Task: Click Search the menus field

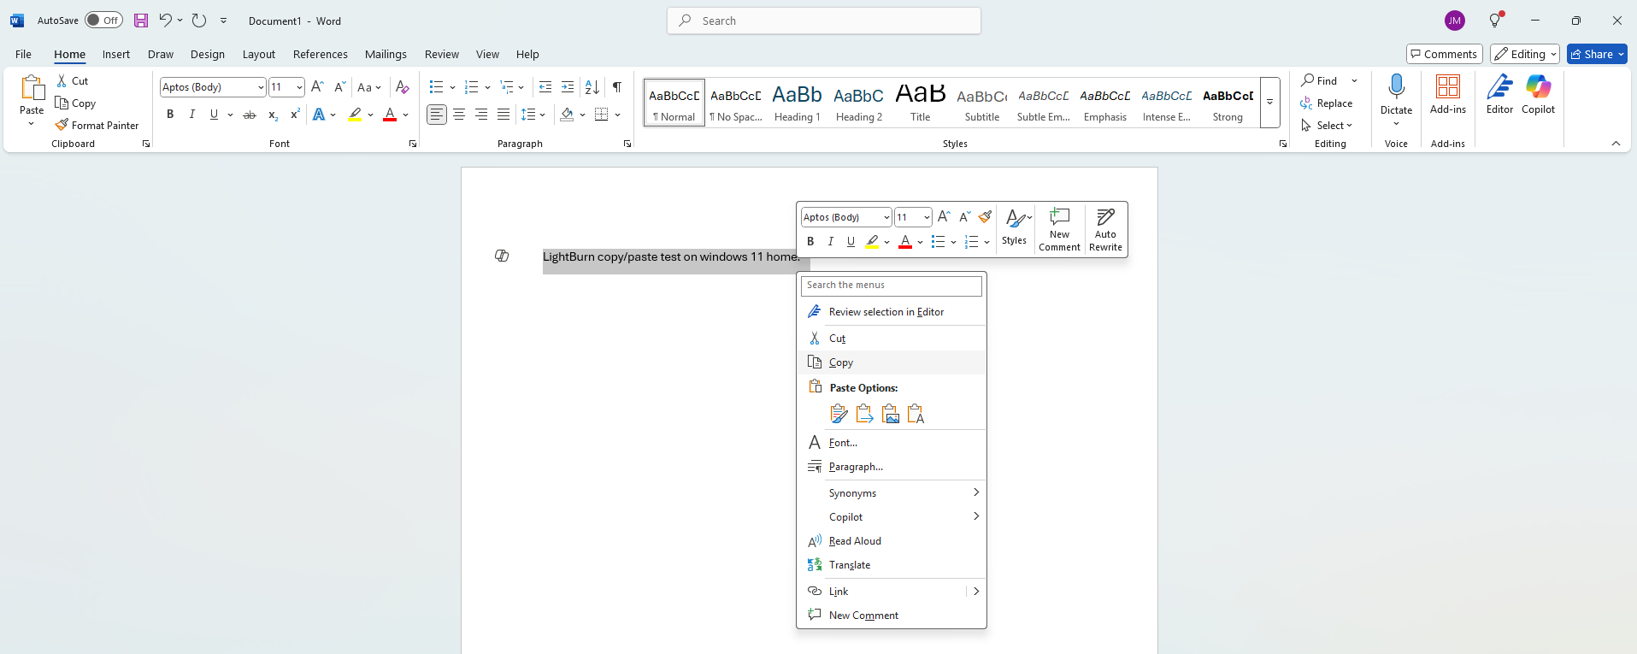Action: [892, 286]
